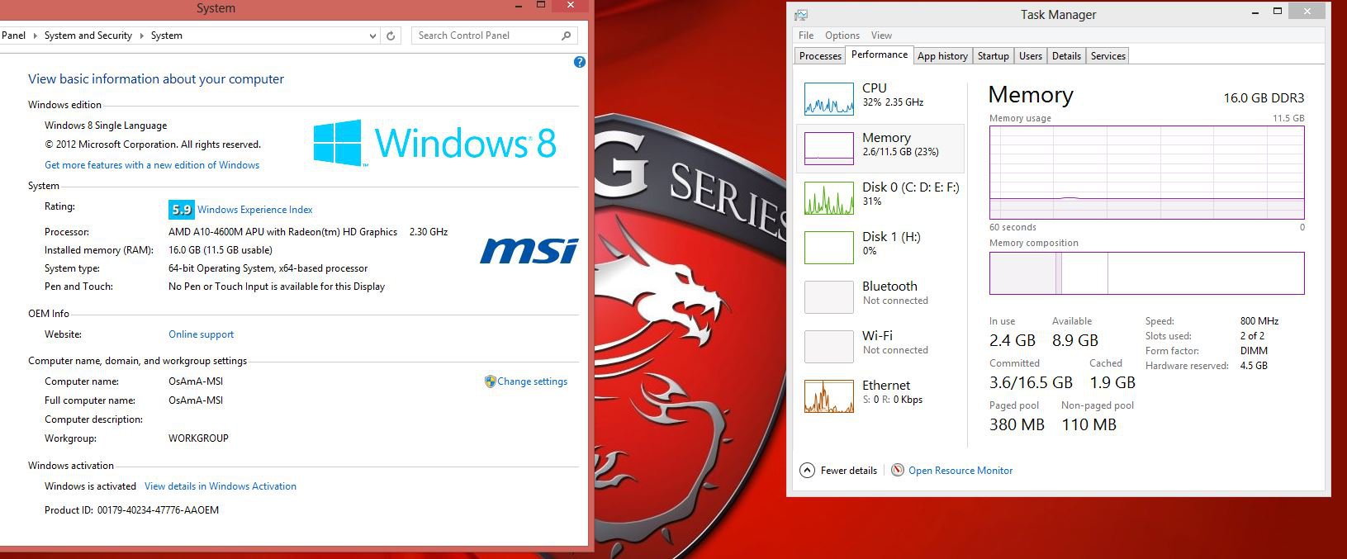Click the WORKGROUP value text
The width and height of the screenshot is (1347, 559).
point(198,438)
